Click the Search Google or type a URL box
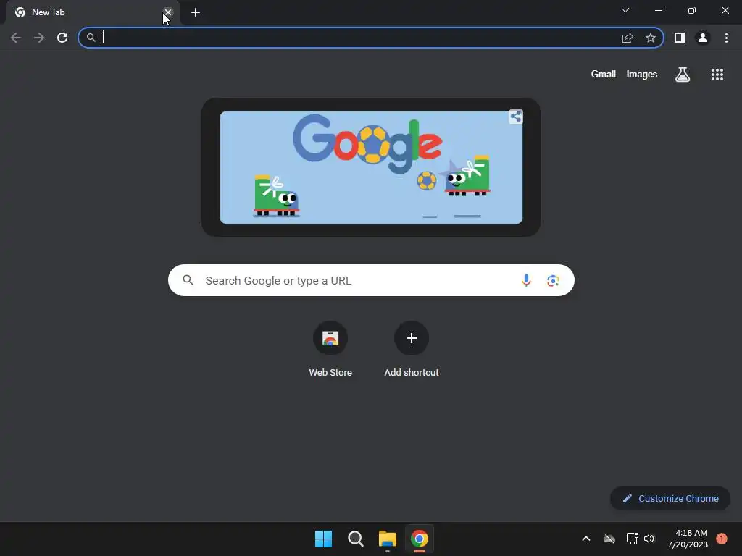This screenshot has height=556, width=742. click(371, 280)
